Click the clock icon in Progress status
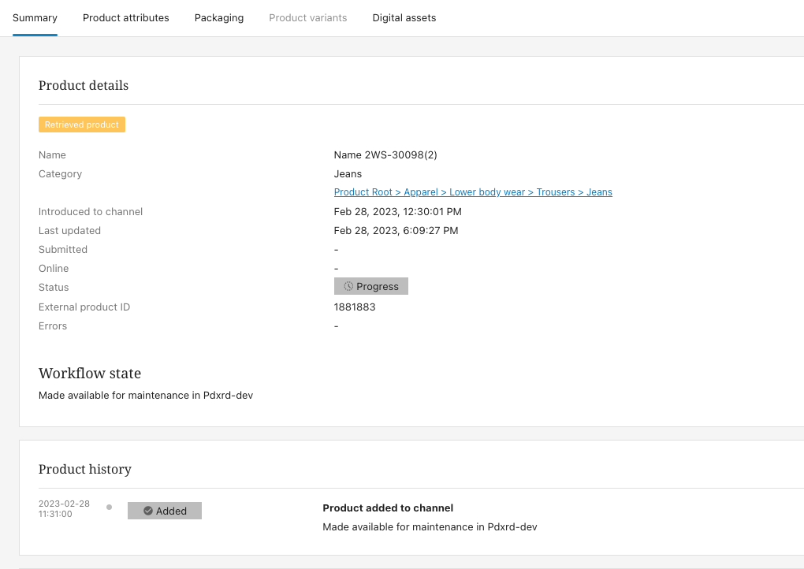The width and height of the screenshot is (804, 569). pos(348,287)
